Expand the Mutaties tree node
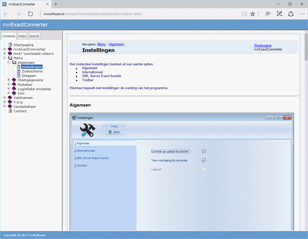The height and width of the screenshot is (239, 308). pos(8,84)
